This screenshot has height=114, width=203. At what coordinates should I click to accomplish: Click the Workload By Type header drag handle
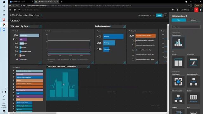[40, 27]
